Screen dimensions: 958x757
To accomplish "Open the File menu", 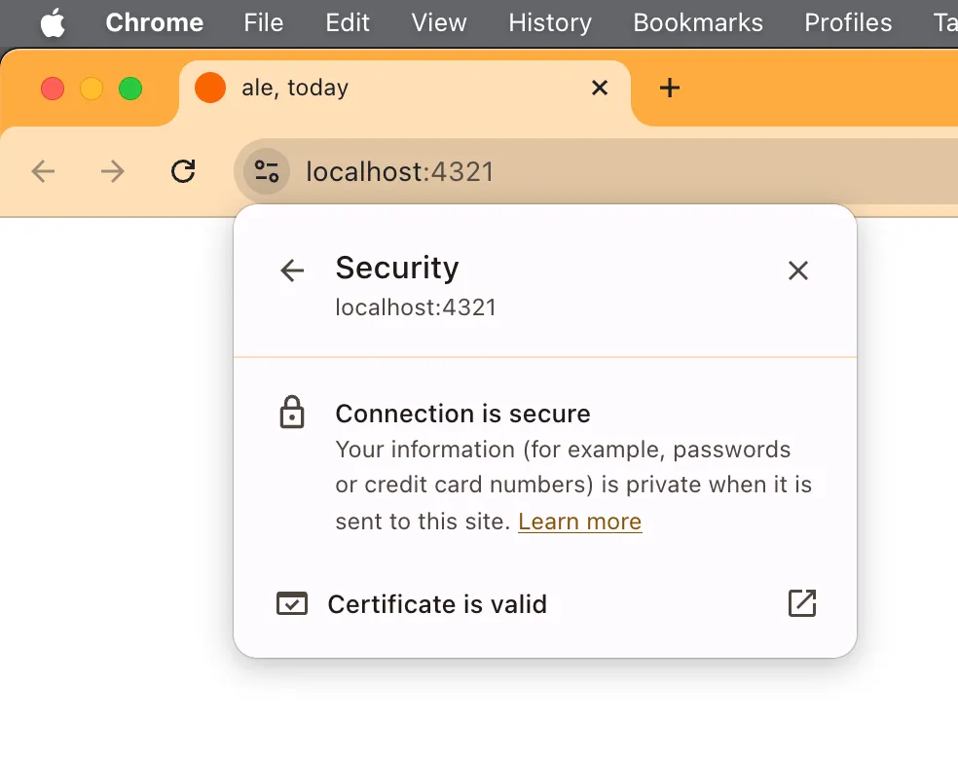I will [264, 23].
